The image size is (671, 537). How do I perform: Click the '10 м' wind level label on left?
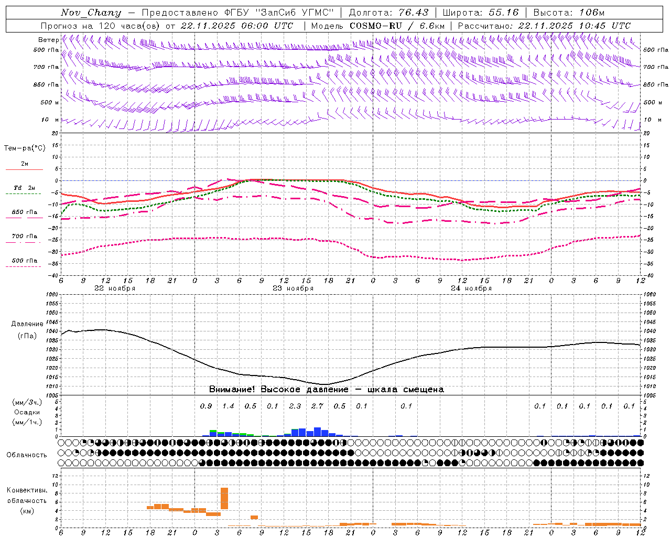pyautogui.click(x=50, y=120)
